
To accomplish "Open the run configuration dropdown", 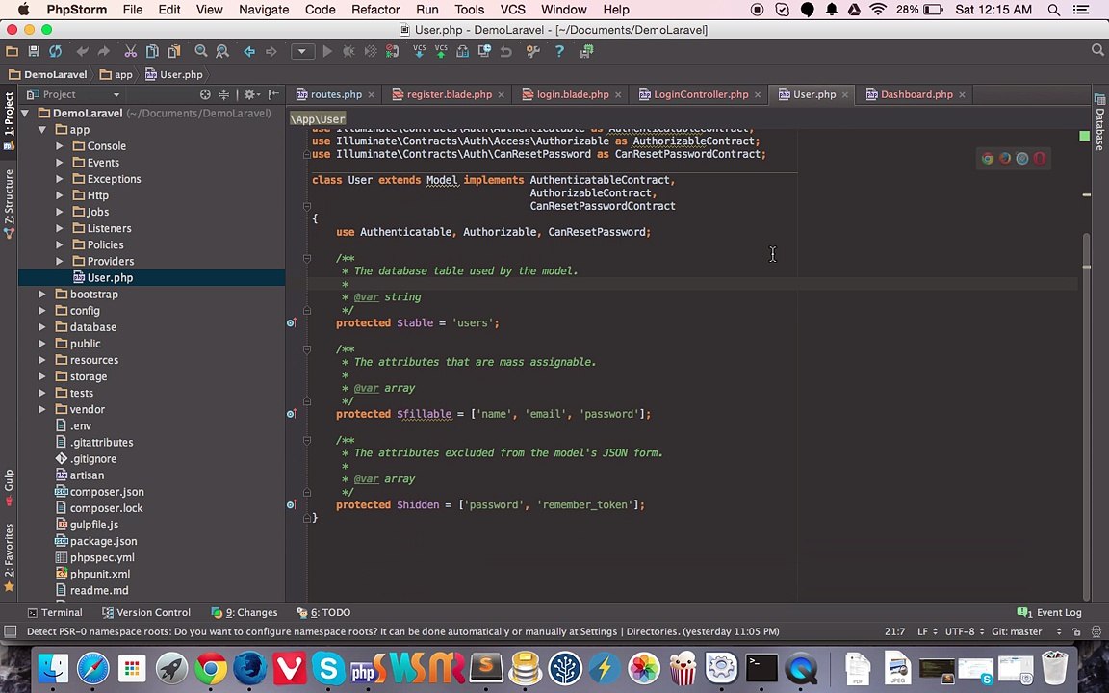I will [301, 51].
